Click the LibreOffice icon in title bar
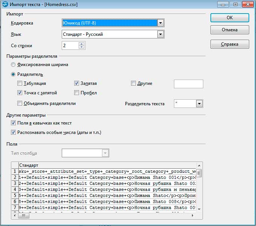256x226 pixels. click(x=5, y=5)
